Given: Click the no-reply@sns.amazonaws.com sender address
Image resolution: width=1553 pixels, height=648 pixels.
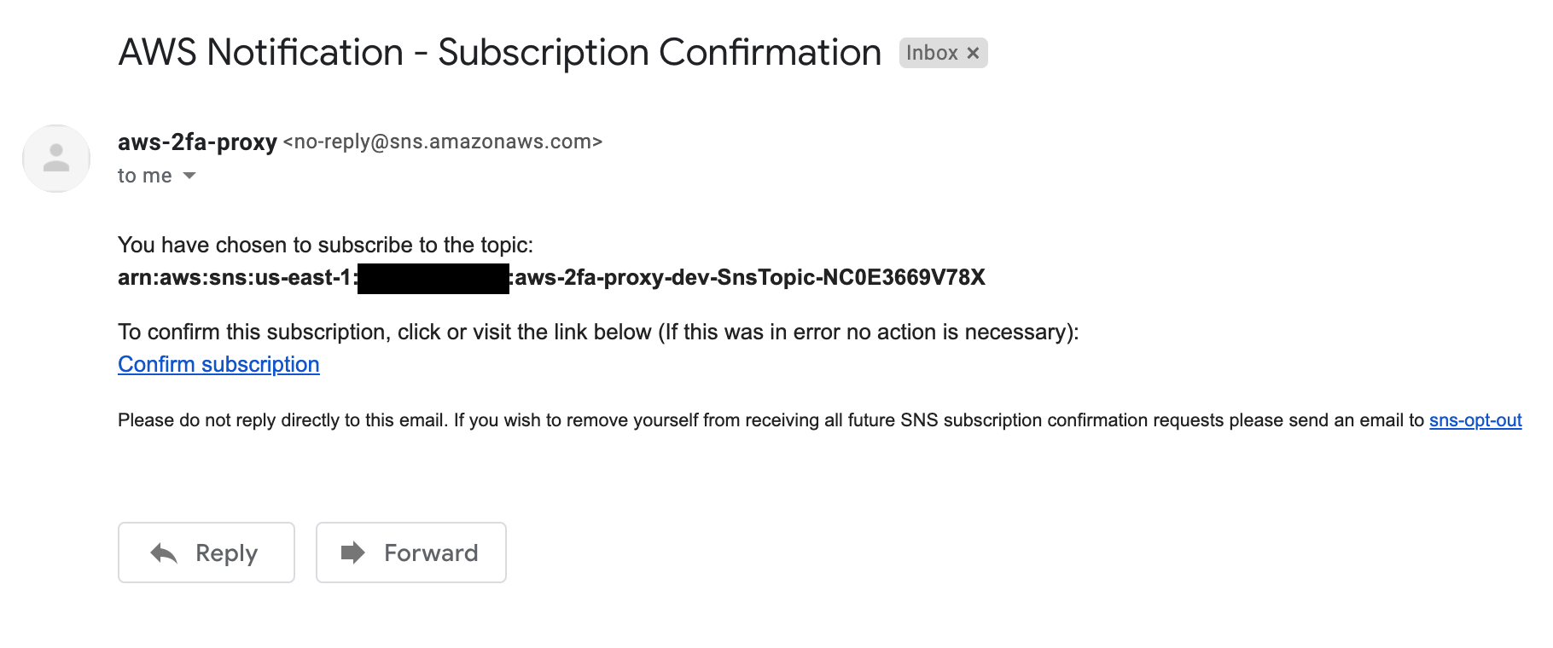Looking at the screenshot, I should coord(443,142).
